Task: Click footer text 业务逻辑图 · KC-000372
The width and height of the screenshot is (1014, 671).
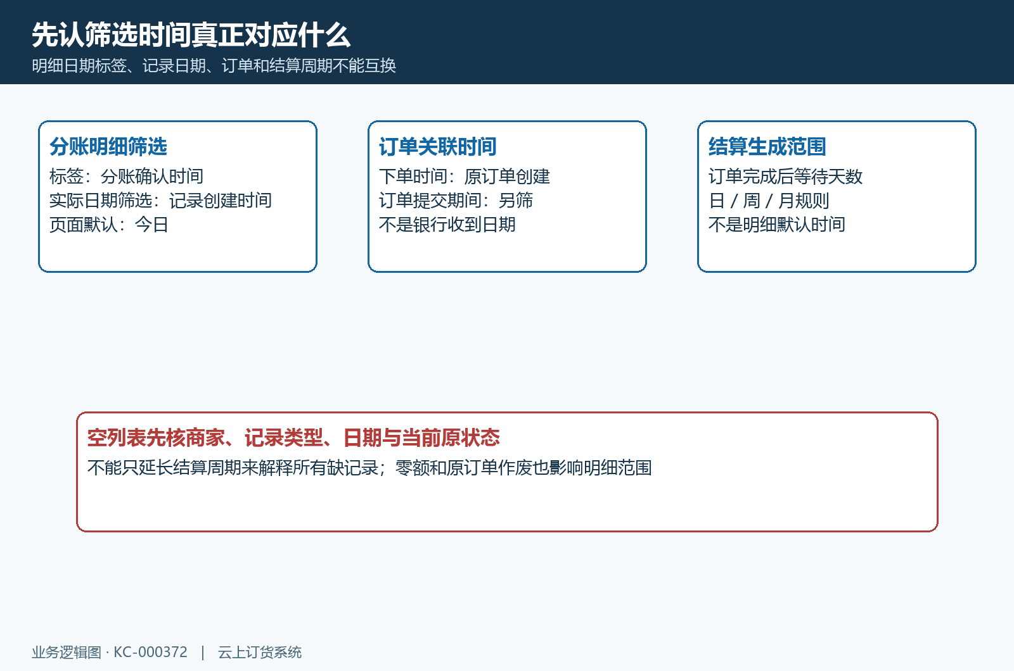Action: [x=110, y=653]
